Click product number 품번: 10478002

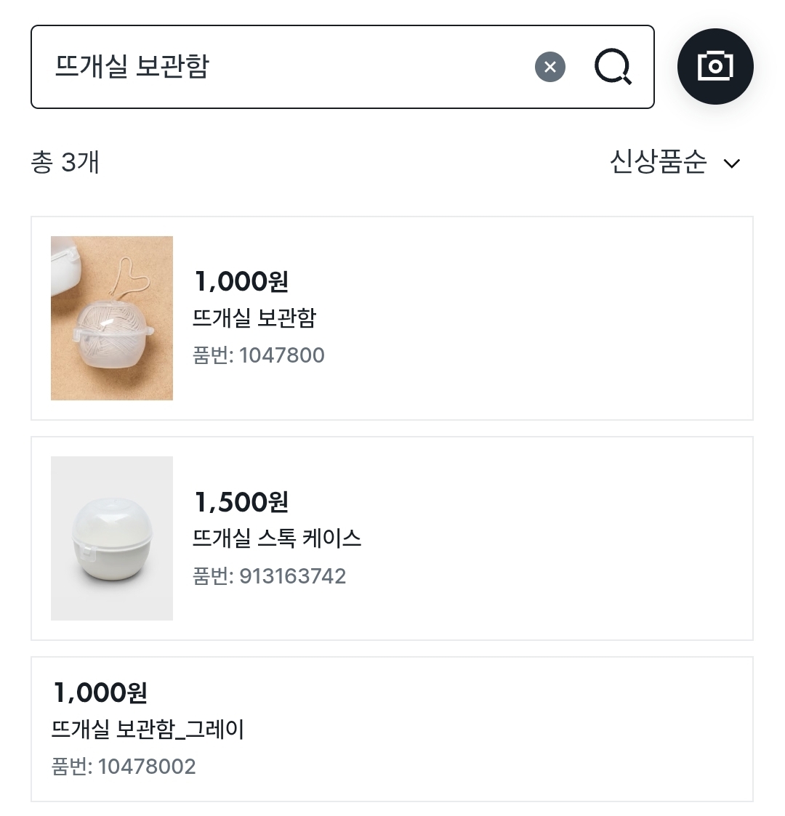point(124,767)
